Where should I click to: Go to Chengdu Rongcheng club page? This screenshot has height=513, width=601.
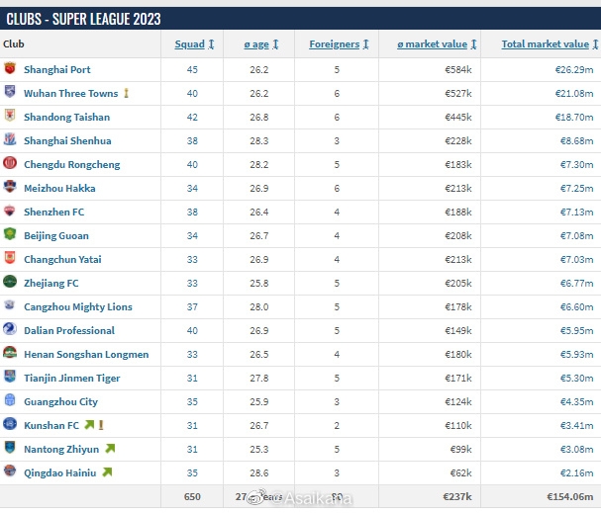pyautogui.click(x=71, y=164)
